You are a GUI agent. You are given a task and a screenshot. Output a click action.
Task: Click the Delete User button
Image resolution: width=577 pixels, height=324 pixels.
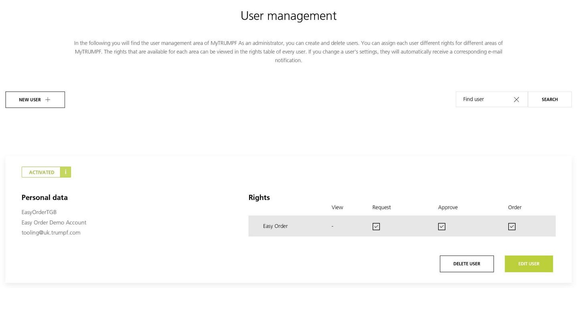[x=467, y=264]
